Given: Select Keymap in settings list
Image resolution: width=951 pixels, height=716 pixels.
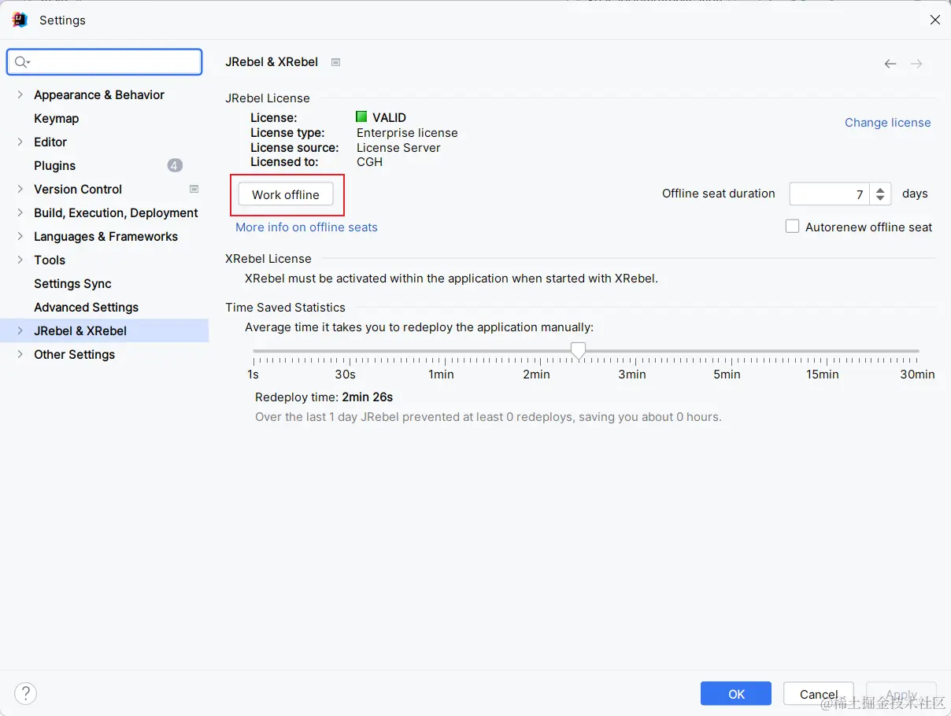Looking at the screenshot, I should point(57,118).
